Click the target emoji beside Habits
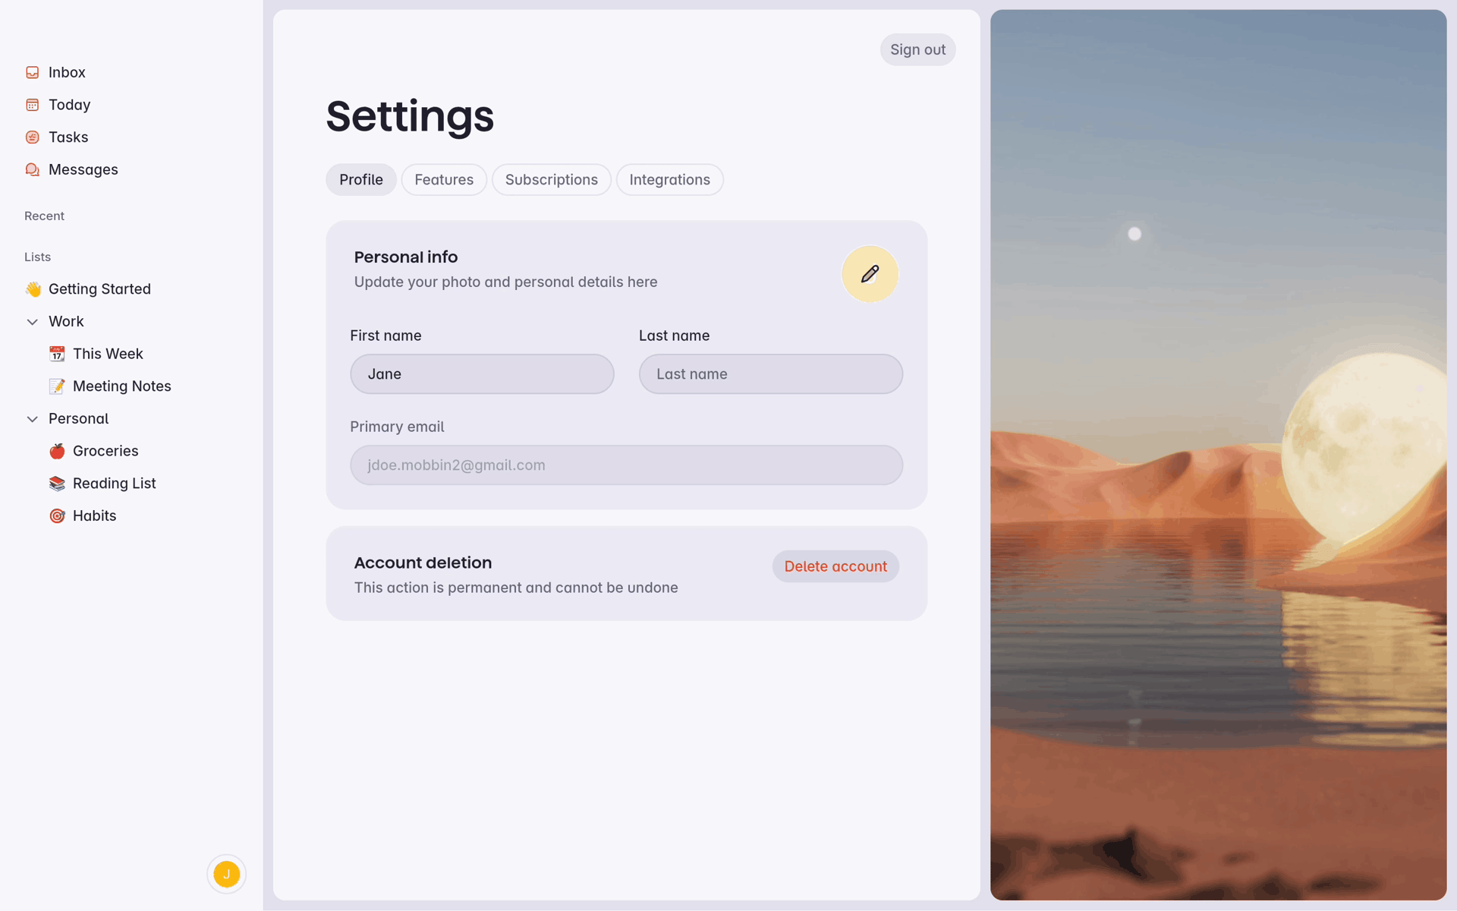 pos(57,516)
